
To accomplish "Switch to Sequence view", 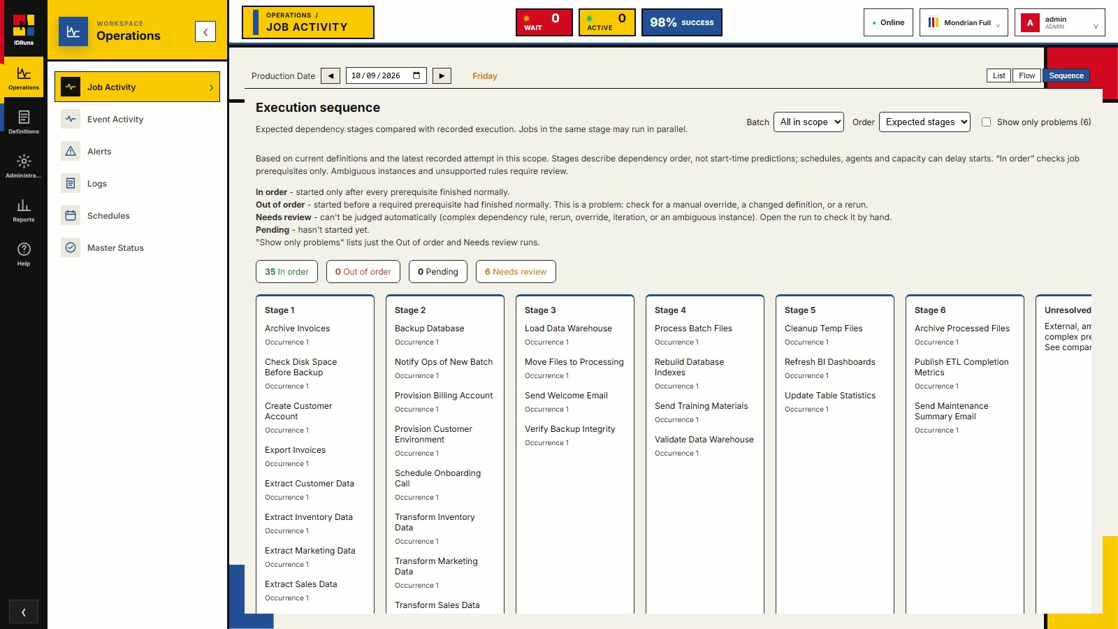I will [1066, 75].
